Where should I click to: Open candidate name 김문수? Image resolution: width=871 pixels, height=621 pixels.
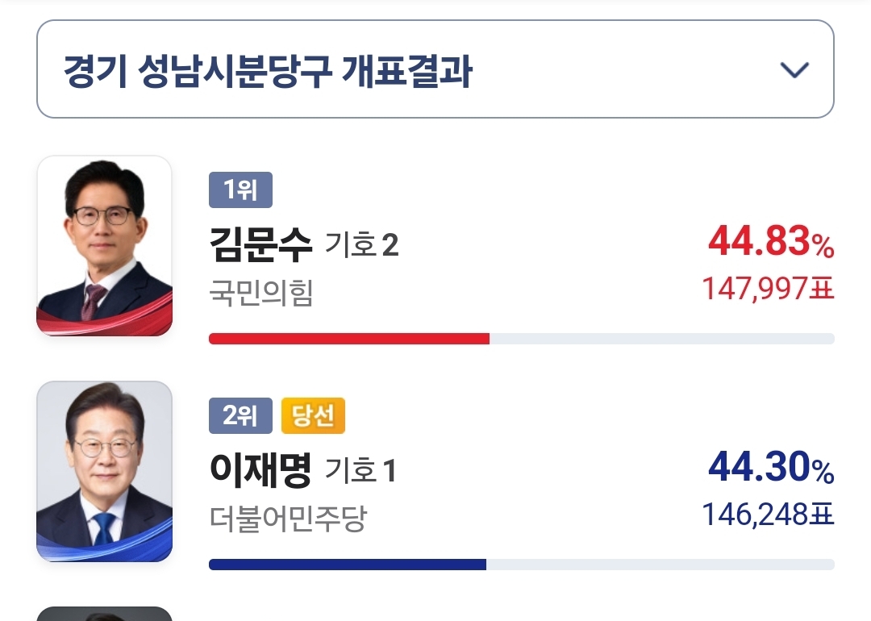pos(260,244)
